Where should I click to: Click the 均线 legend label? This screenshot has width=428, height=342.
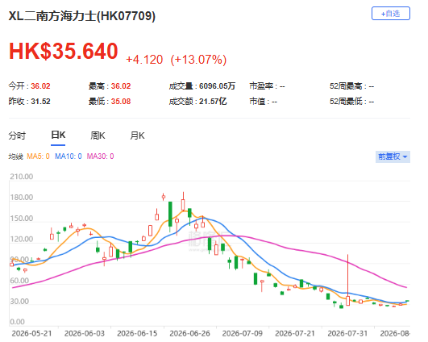tap(15, 156)
